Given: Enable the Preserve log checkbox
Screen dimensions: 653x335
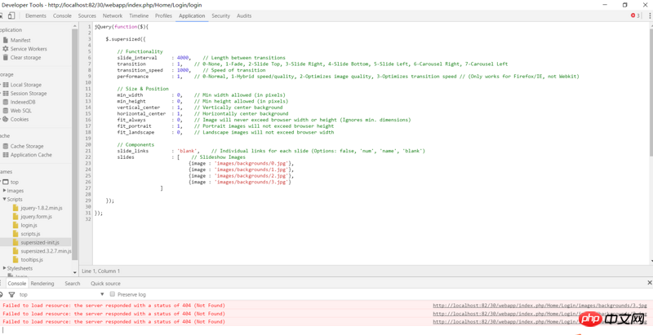Looking at the screenshot, I should (113, 294).
